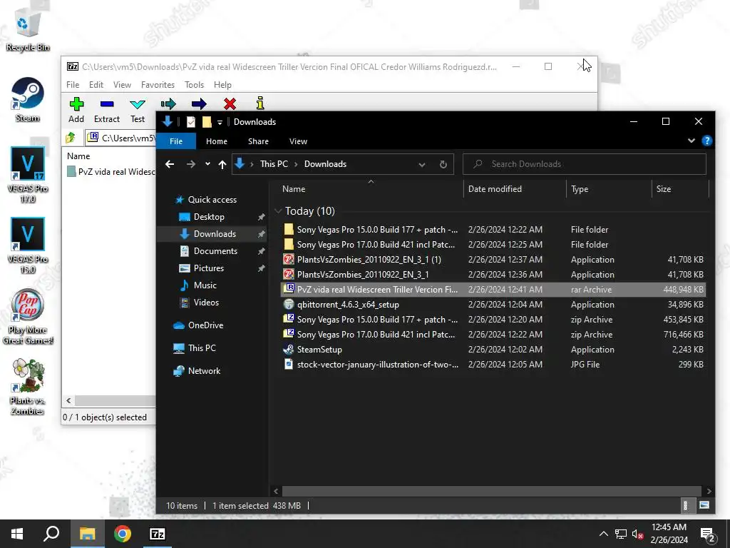Select the SteamSetup application file
Image resolution: width=730 pixels, height=548 pixels.
pyautogui.click(x=493, y=350)
